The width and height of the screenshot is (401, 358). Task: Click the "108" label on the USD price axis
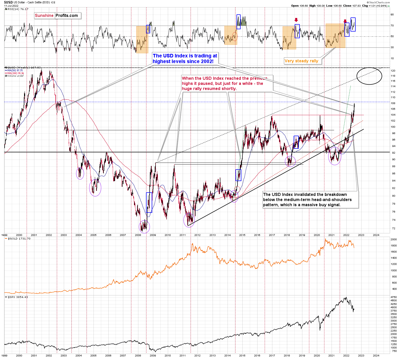tap(393, 103)
